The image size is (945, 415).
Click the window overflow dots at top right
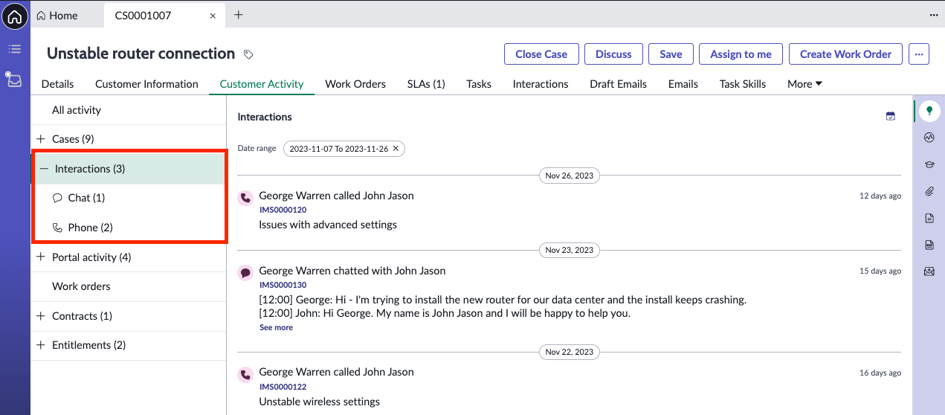click(x=934, y=15)
